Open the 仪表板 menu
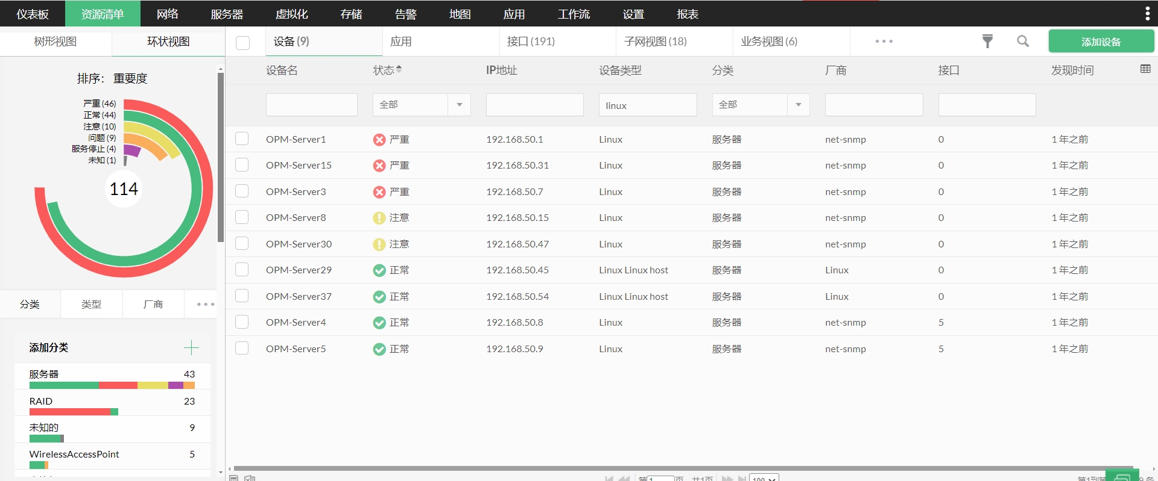 (x=33, y=14)
